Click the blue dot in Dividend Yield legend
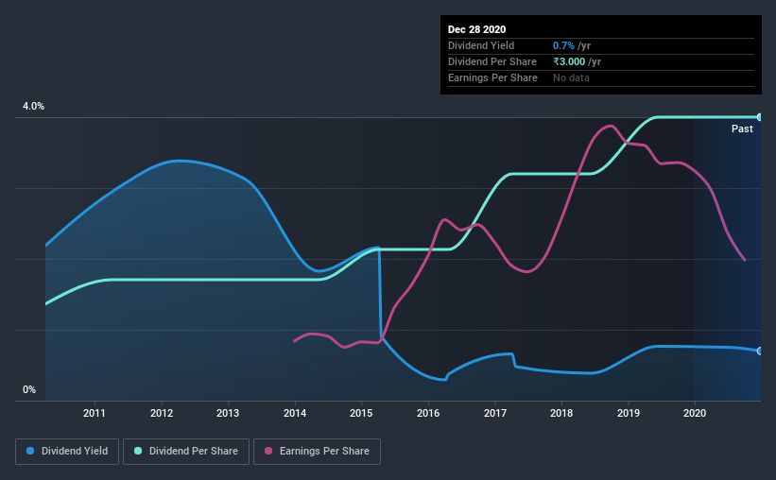Image resolution: width=776 pixels, height=480 pixels. pyautogui.click(x=30, y=451)
